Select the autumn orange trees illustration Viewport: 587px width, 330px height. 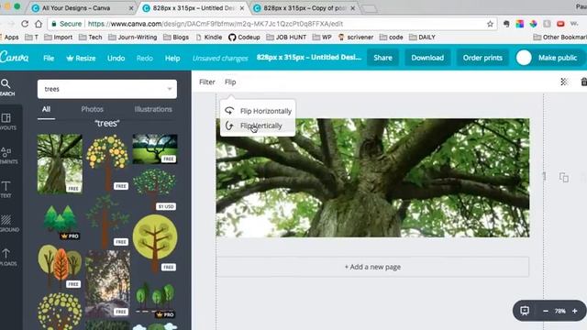click(60, 267)
